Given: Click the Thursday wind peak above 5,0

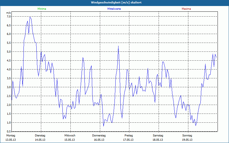Looking at the screenshot, I should (x=118, y=46).
